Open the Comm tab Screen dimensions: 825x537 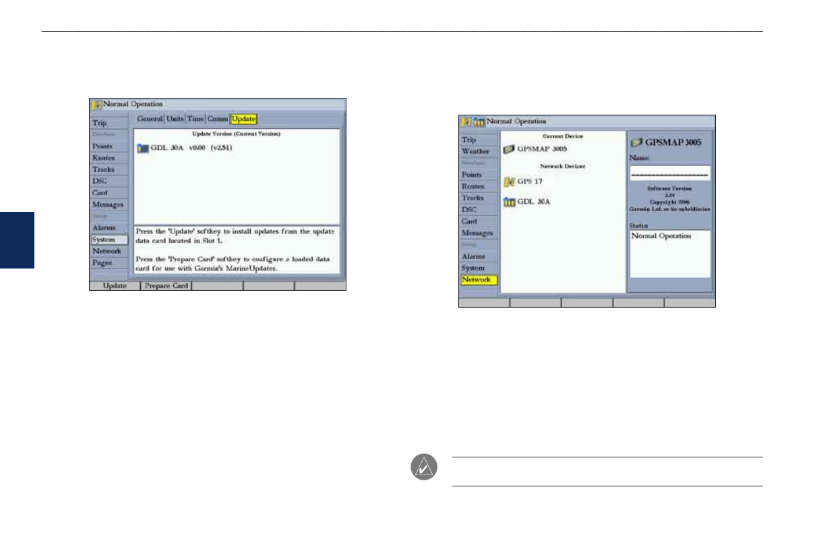click(218, 119)
